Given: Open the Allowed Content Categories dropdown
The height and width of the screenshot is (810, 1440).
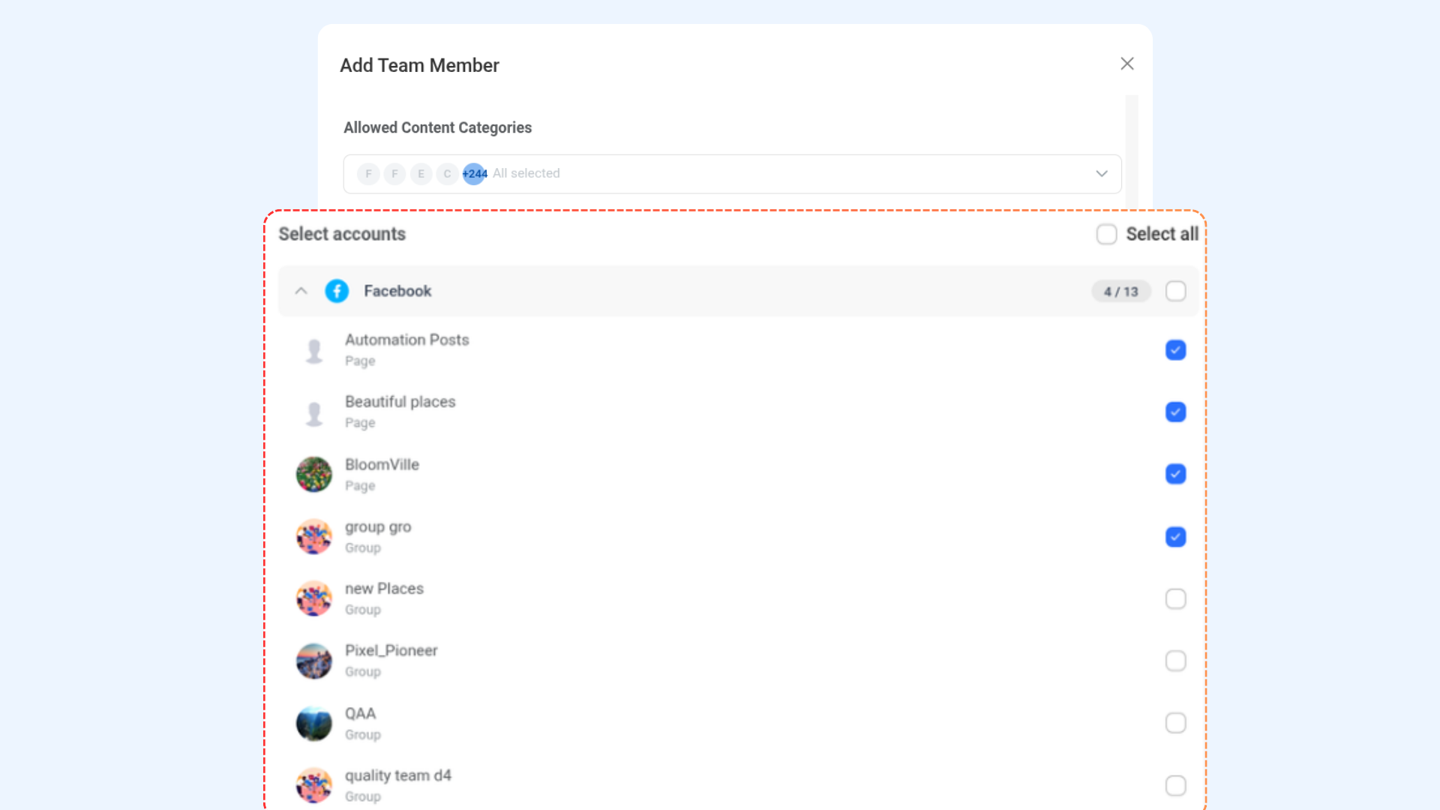Looking at the screenshot, I should [1101, 173].
